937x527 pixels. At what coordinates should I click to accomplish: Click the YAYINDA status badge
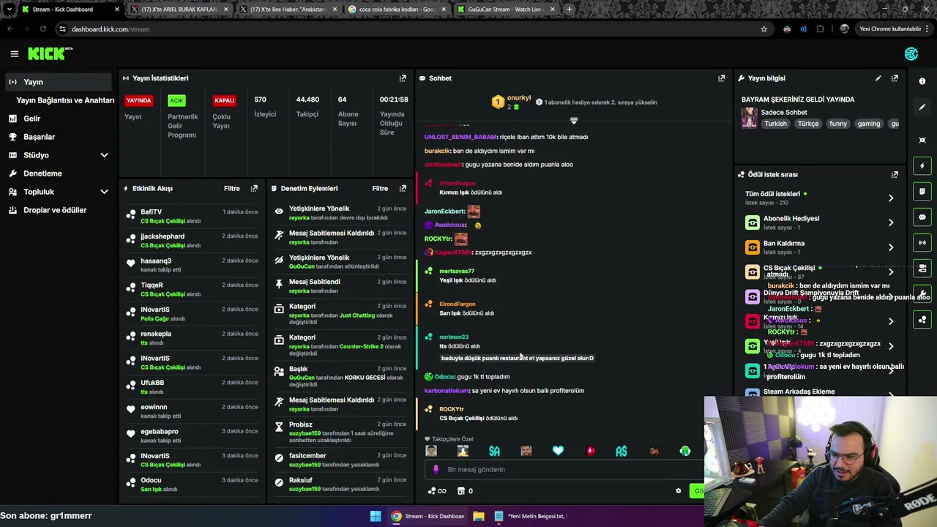click(138, 100)
